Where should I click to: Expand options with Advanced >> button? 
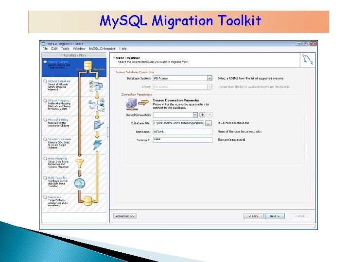125,216
